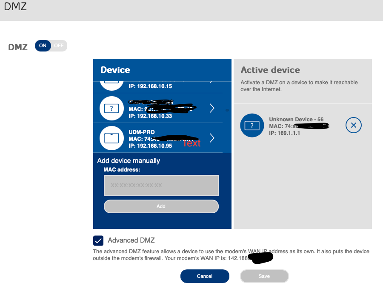This screenshot has width=383, height=286.
Task: Open details for device at 192.168.10.33 chevron
Action: pyautogui.click(x=212, y=108)
